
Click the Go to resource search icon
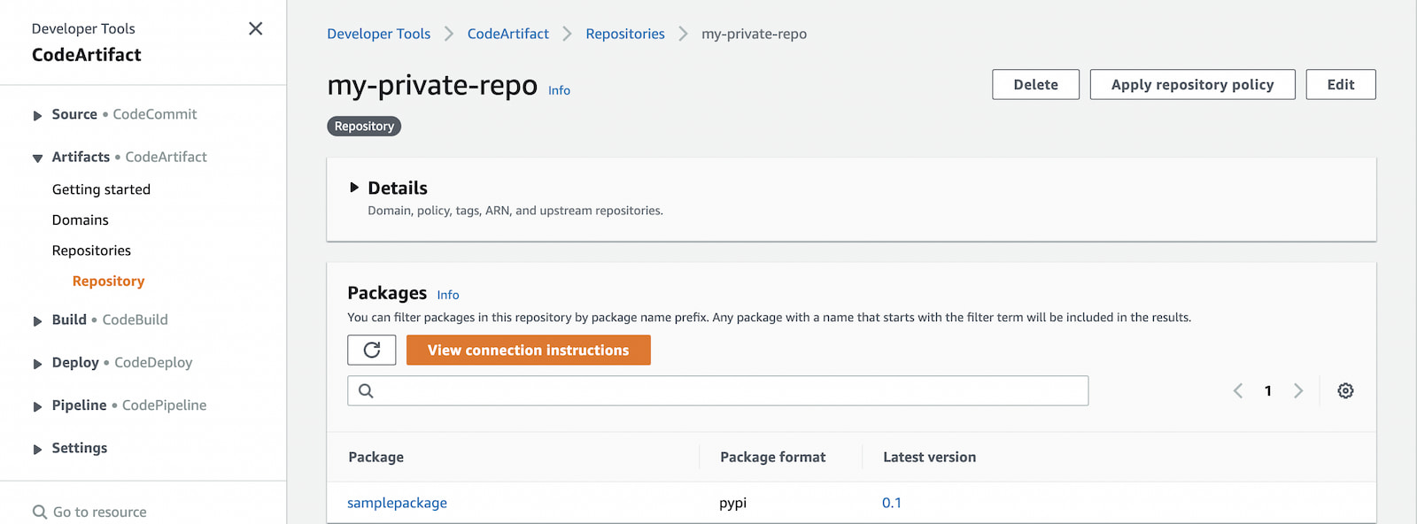click(x=39, y=512)
